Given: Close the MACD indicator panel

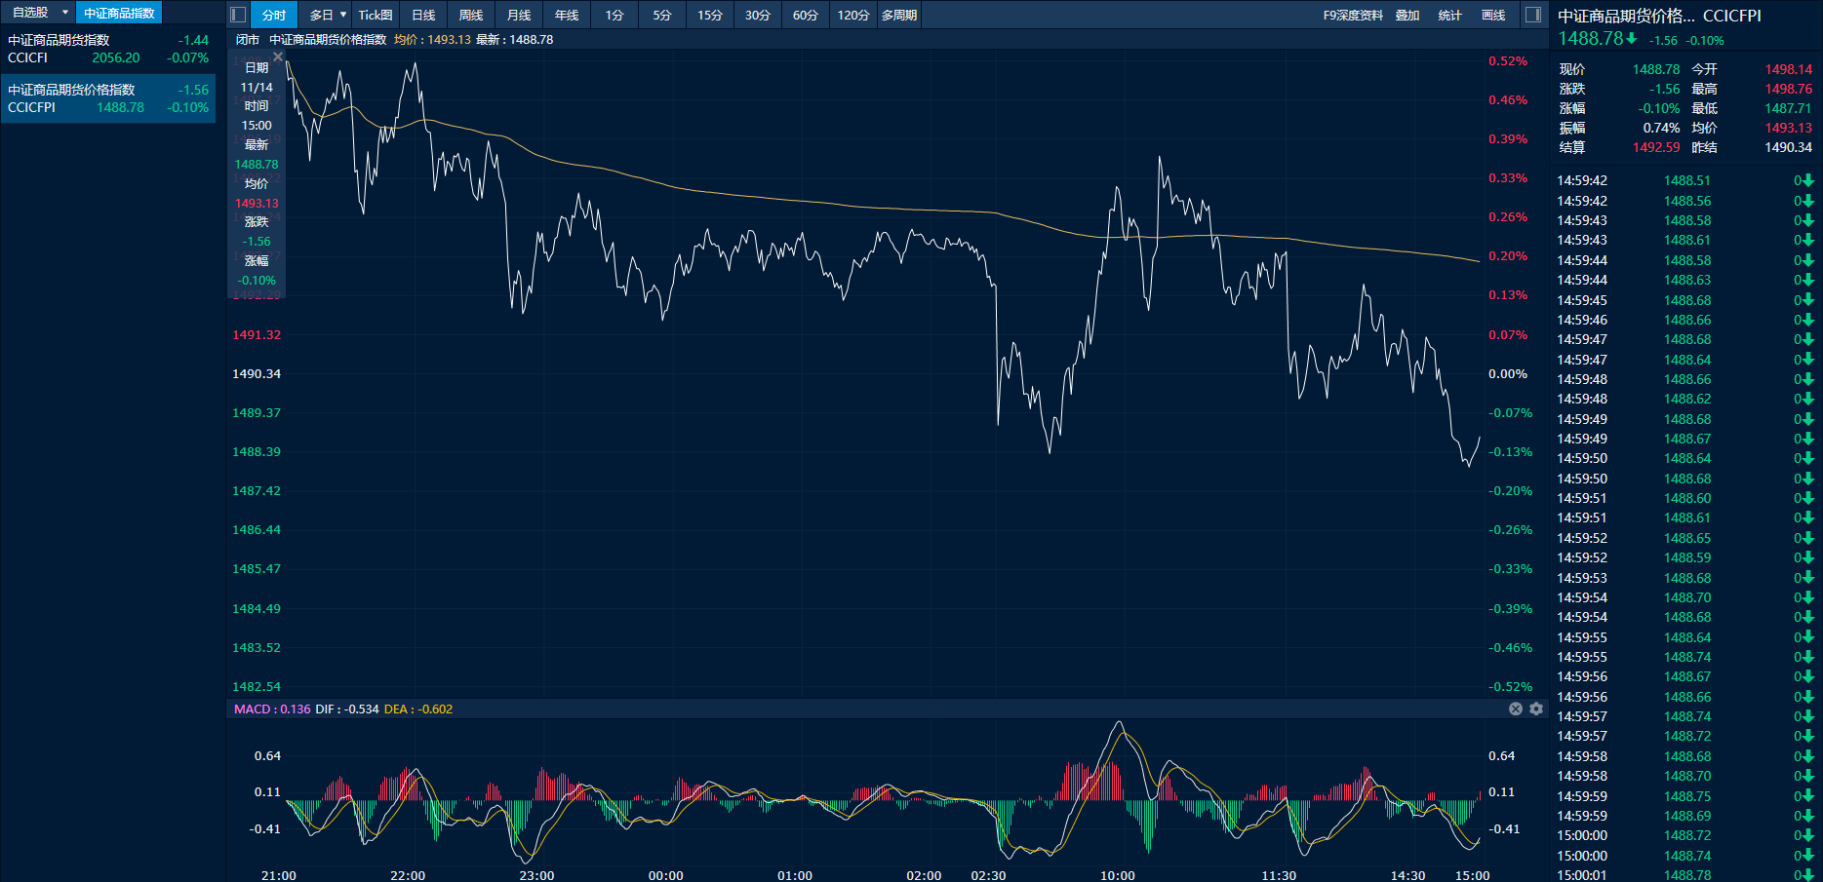Looking at the screenshot, I should 1516,709.
